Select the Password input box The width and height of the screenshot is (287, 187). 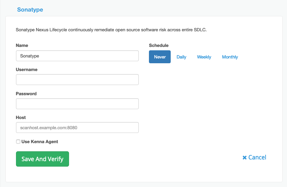[77, 104]
